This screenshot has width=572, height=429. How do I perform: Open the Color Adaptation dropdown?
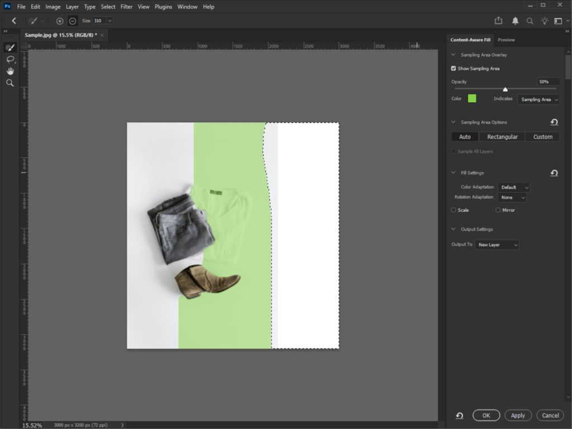click(x=513, y=187)
